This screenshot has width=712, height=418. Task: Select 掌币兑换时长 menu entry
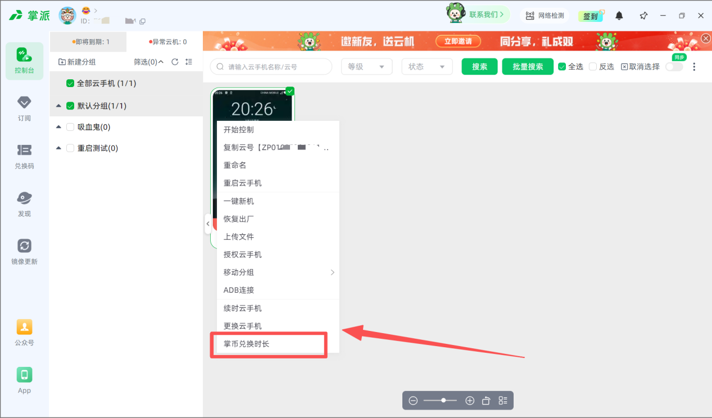[278, 344]
